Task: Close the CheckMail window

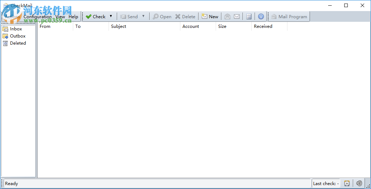Action: 362,5
